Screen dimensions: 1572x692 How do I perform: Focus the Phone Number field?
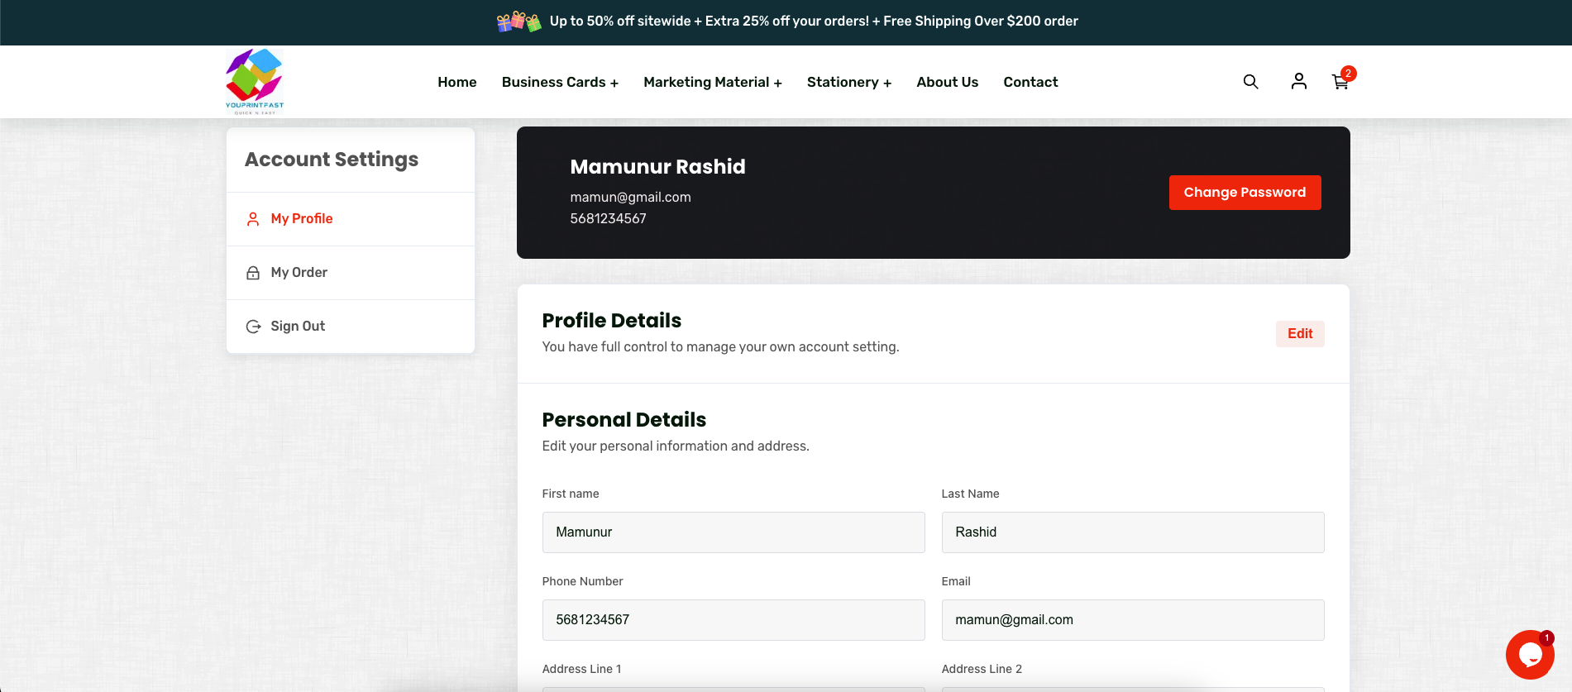click(733, 620)
